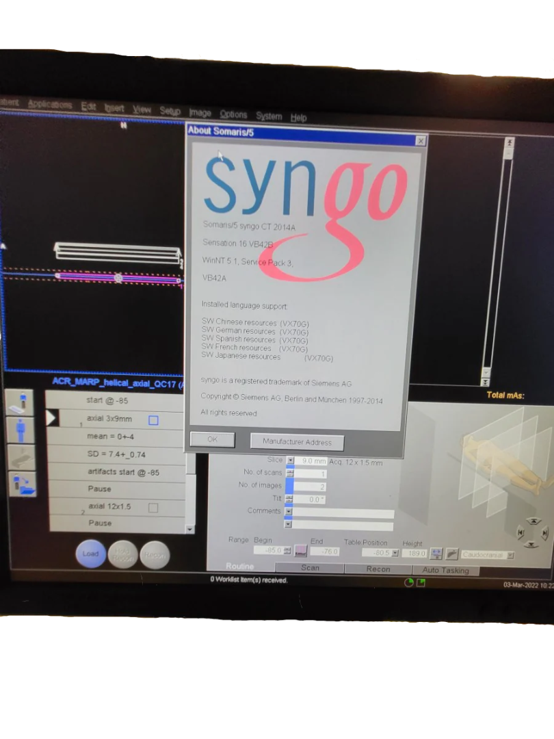Select the 'start @ -85' row
The height and width of the screenshot is (739, 554).
point(115,400)
